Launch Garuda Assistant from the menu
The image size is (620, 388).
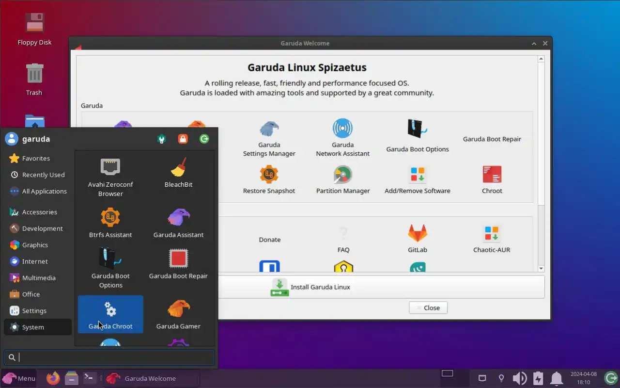tap(178, 223)
